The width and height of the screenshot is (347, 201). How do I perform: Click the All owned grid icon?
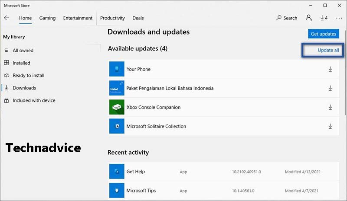point(7,50)
